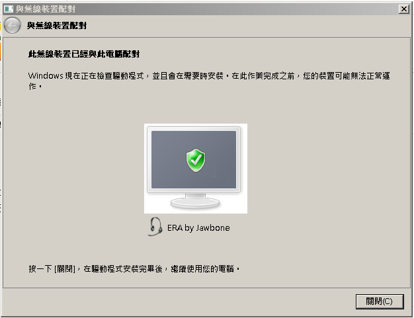Click the empty title bar area

[237, 9]
